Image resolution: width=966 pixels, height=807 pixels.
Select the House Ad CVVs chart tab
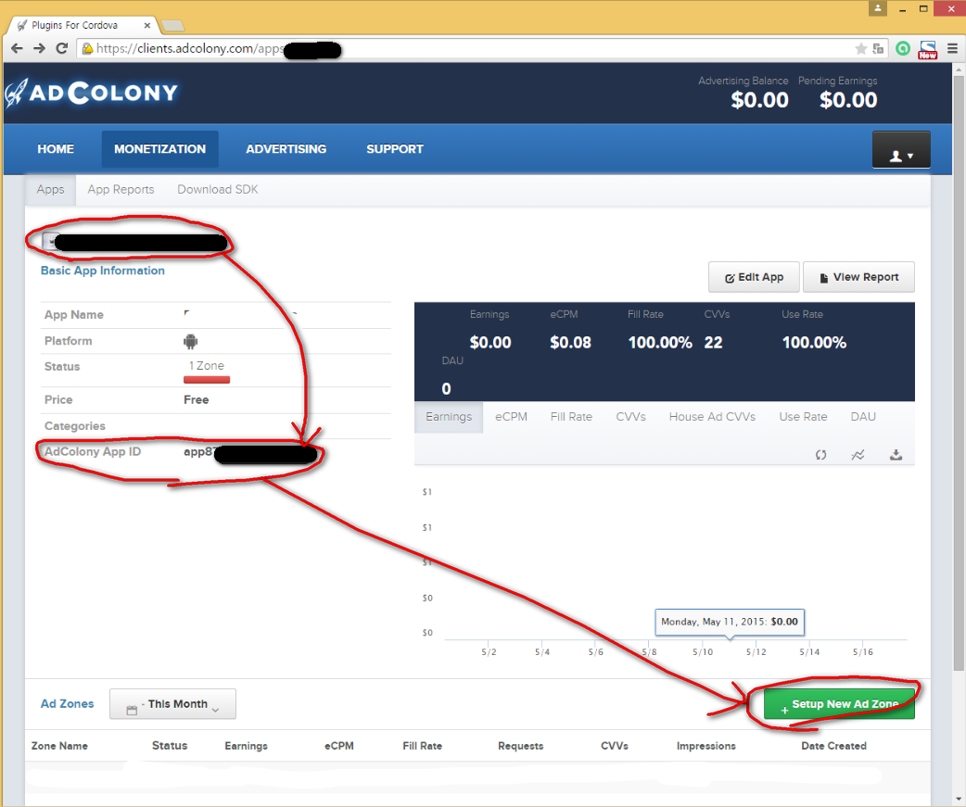[712, 417]
